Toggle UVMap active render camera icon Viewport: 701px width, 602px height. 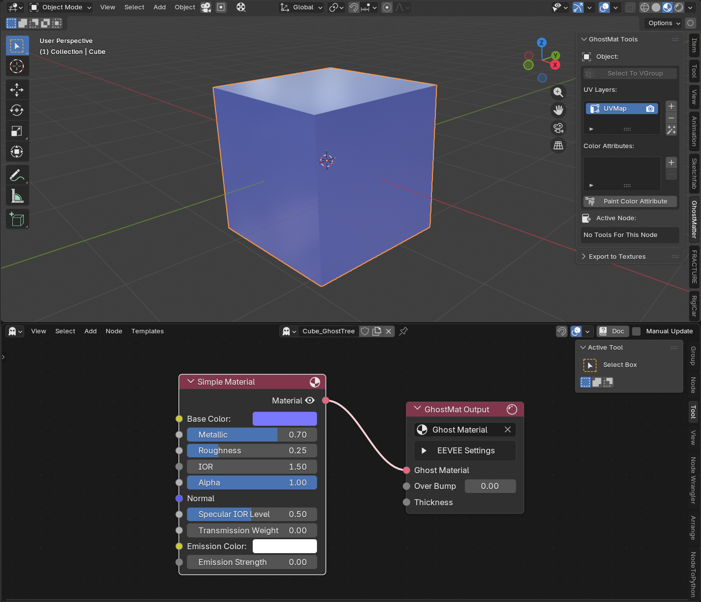[x=650, y=109]
